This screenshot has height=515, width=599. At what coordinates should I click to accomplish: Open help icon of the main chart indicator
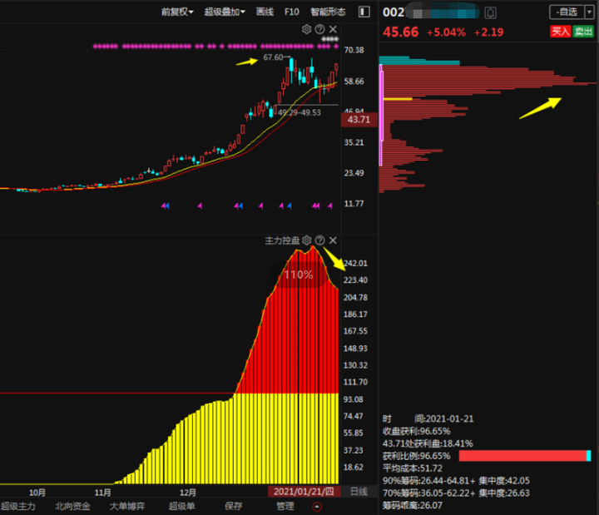tap(319, 29)
